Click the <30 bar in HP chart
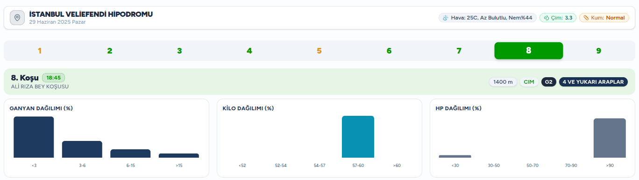Image resolution: width=639 pixels, height=180 pixels. click(455, 156)
